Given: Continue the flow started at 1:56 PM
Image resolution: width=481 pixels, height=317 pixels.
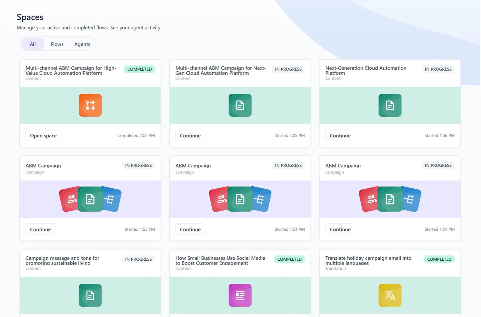Looking at the screenshot, I should pos(340,136).
